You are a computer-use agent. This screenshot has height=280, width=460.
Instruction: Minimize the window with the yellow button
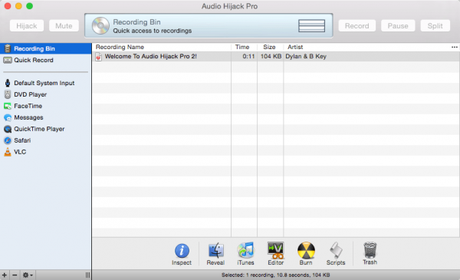tap(18, 6)
